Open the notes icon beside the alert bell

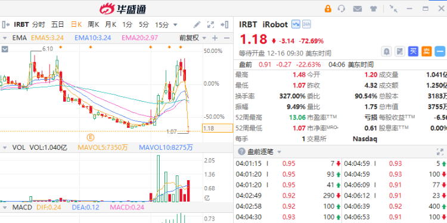click(x=400, y=52)
